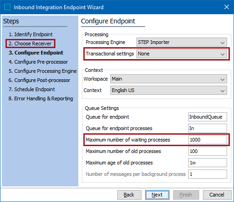
Task: Open the Processing Engine dropdown
Action: (x=182, y=42)
